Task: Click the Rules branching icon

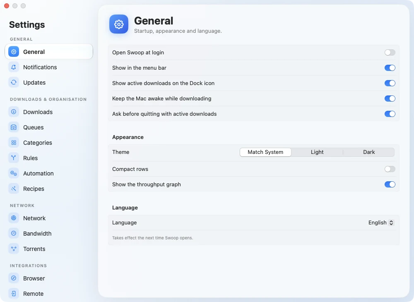Action: point(14,158)
